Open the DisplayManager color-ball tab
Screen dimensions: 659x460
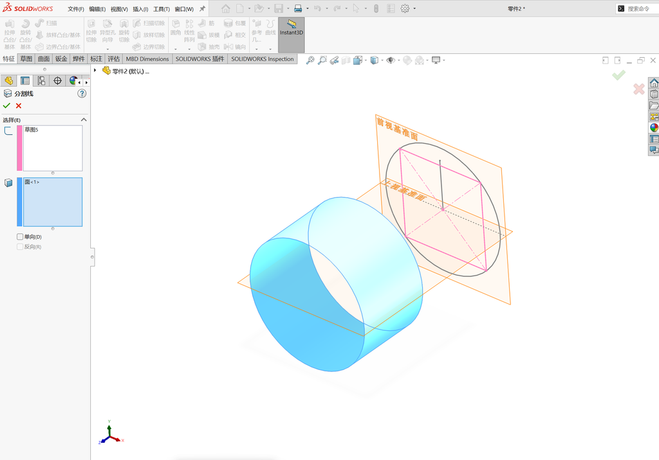[73, 80]
